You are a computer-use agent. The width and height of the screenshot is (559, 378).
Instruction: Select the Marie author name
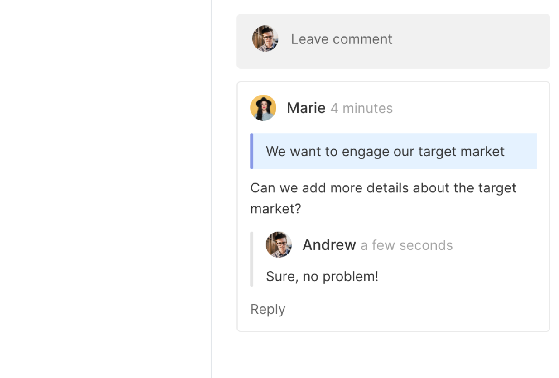[306, 108]
